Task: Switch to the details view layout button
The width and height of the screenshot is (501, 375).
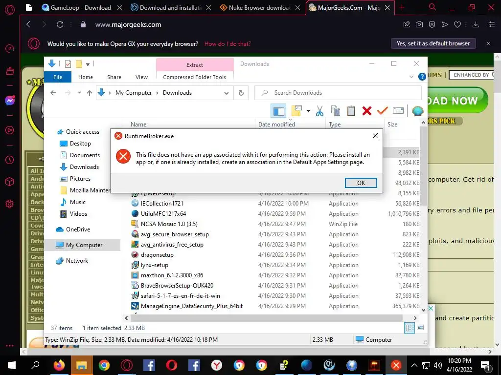Action: pyautogui.click(x=410, y=328)
